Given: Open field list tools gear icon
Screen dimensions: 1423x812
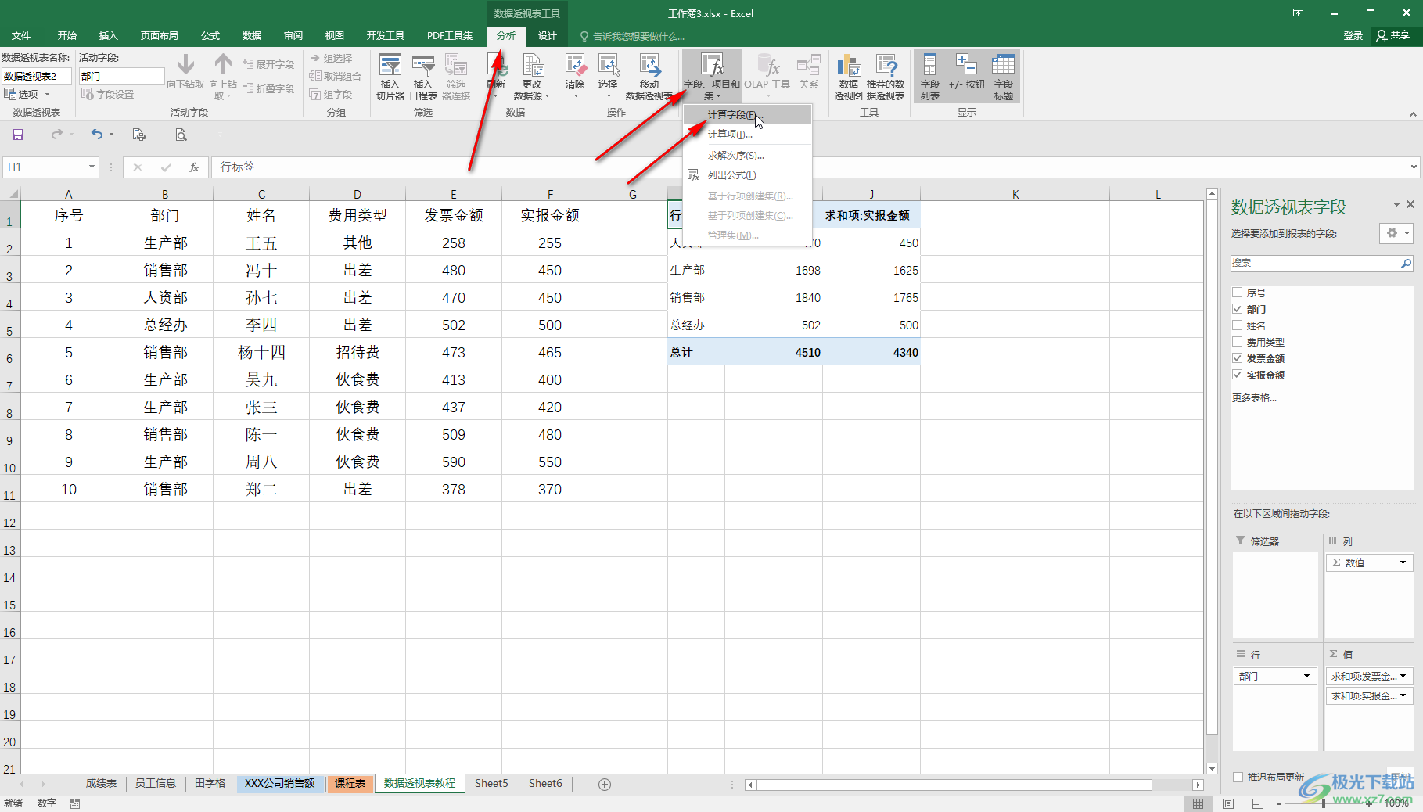Looking at the screenshot, I should (1396, 233).
